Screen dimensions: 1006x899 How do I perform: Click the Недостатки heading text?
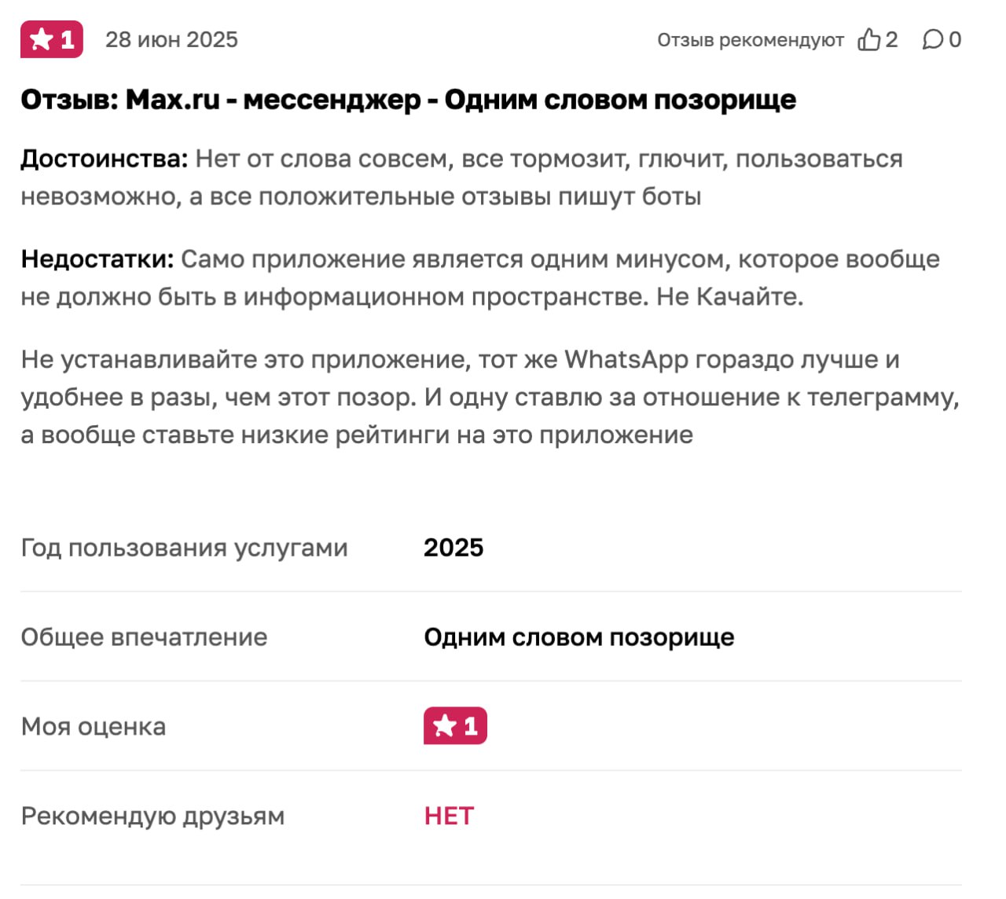[x=97, y=259]
